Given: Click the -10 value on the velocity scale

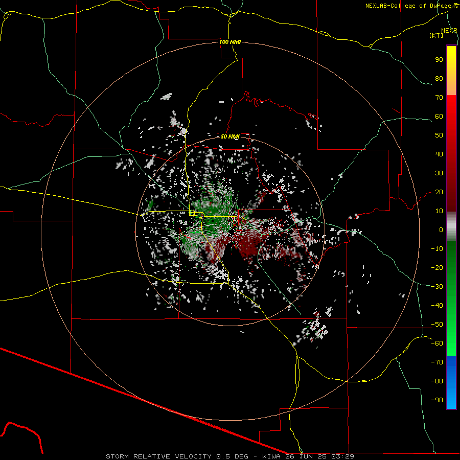Looking at the screenshot, I should click(x=437, y=249).
